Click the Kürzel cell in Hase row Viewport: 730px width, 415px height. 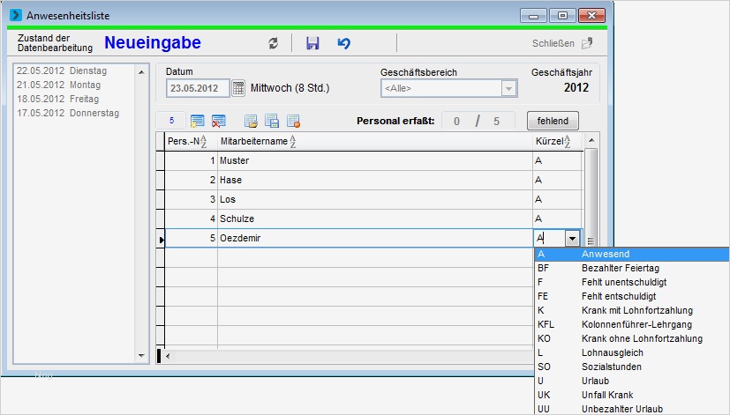(x=557, y=181)
